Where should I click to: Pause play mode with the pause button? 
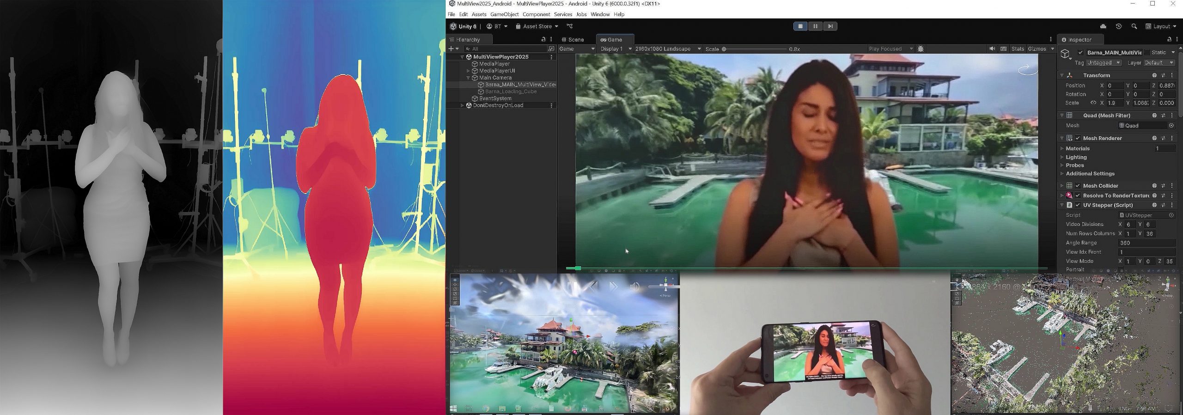pyautogui.click(x=815, y=26)
